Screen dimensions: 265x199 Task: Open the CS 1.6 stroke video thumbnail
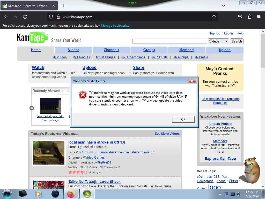click(49, 153)
